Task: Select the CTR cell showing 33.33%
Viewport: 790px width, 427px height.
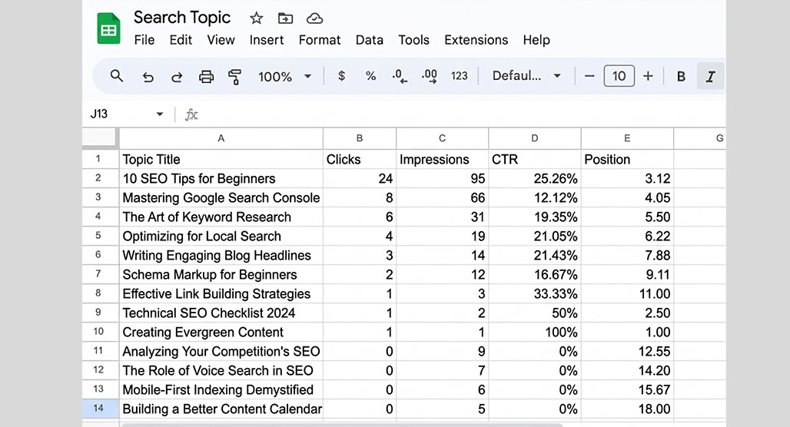Action: click(x=535, y=293)
